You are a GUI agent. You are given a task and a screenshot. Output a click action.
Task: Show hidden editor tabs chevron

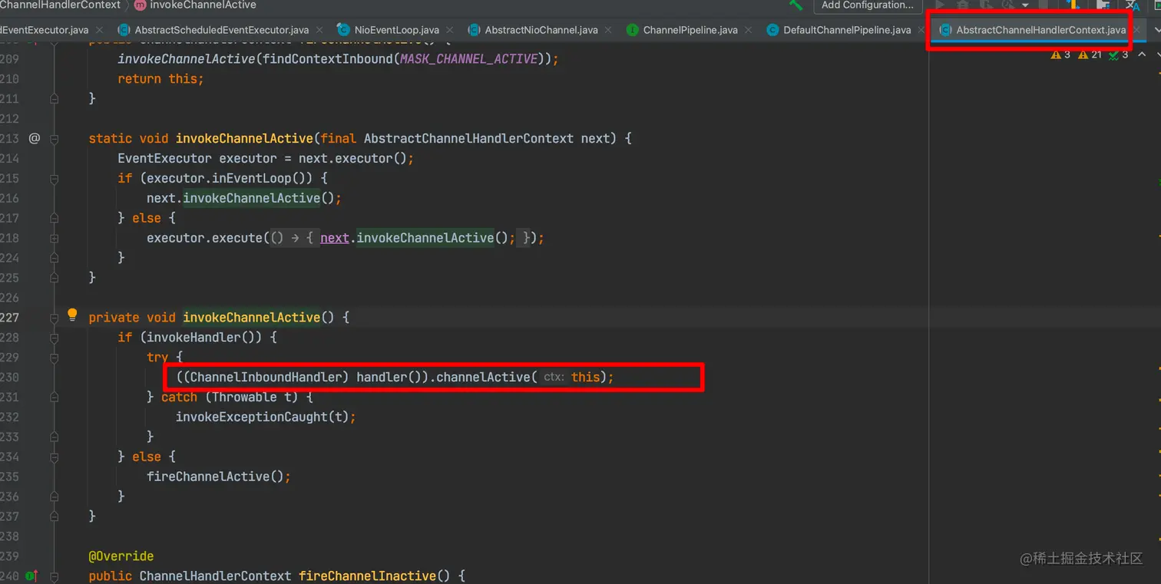click(x=1156, y=30)
